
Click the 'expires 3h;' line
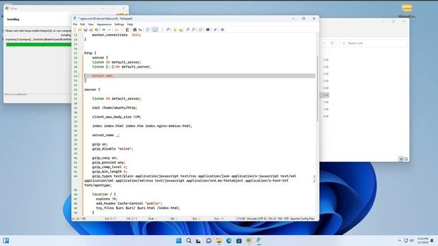(x=107, y=199)
